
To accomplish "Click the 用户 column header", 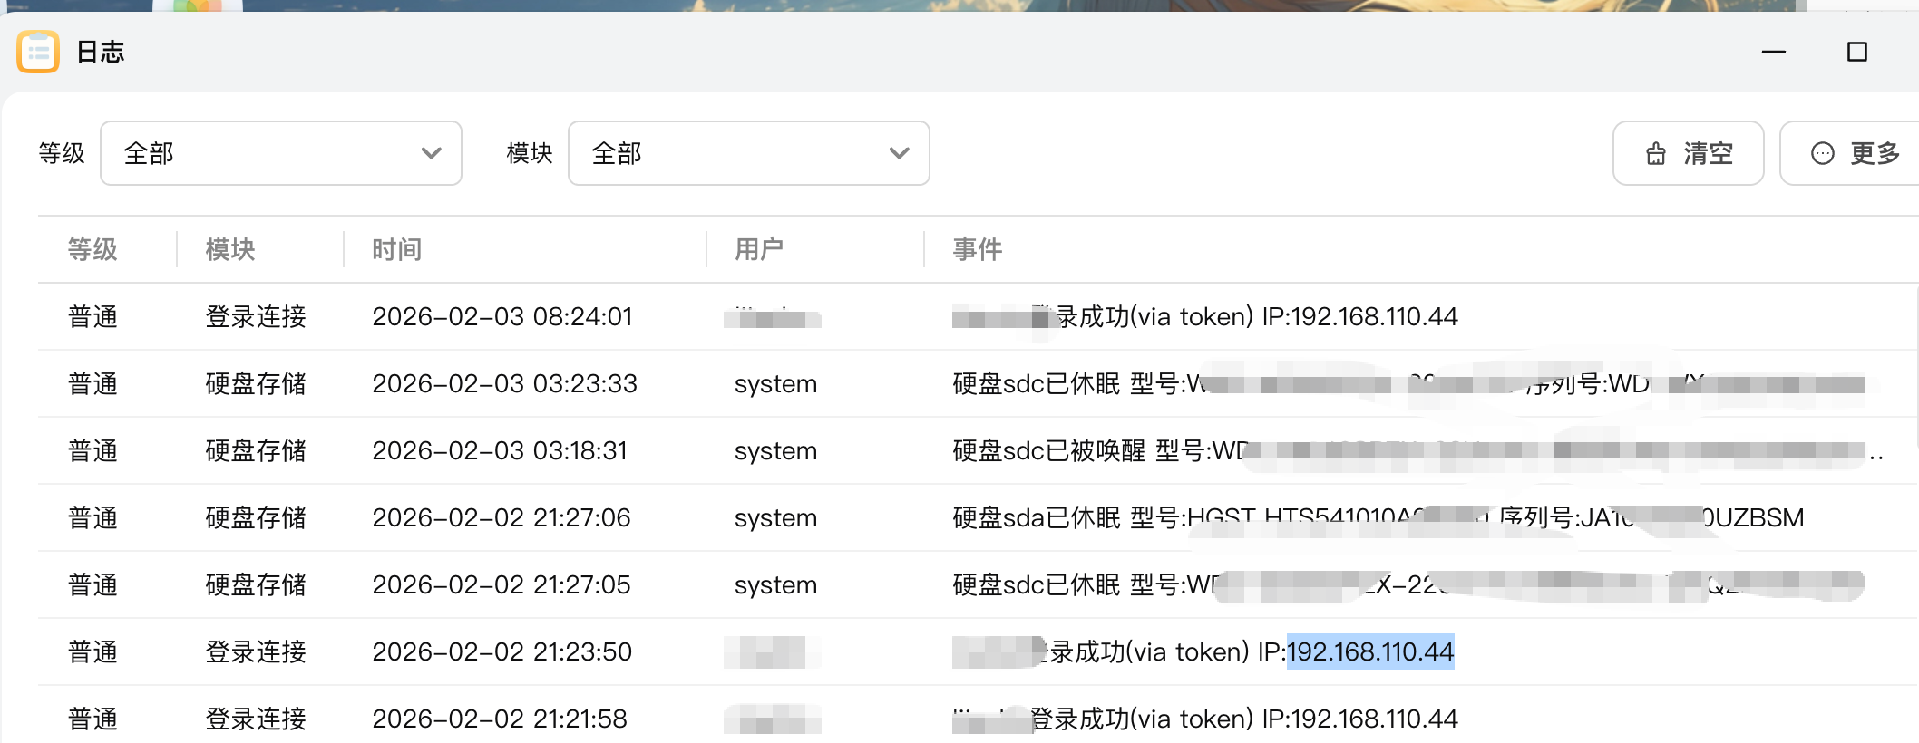I will coord(759,249).
